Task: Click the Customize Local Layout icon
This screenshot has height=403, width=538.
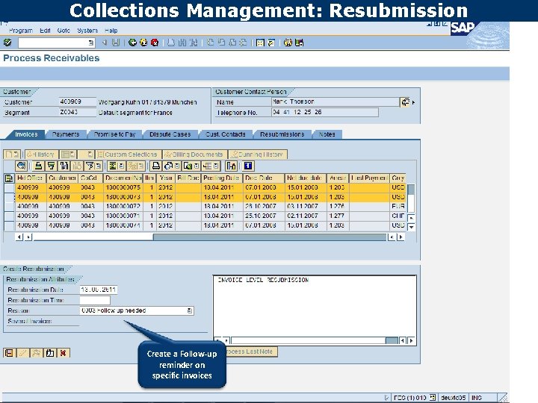Action: pyautogui.click(x=299, y=43)
